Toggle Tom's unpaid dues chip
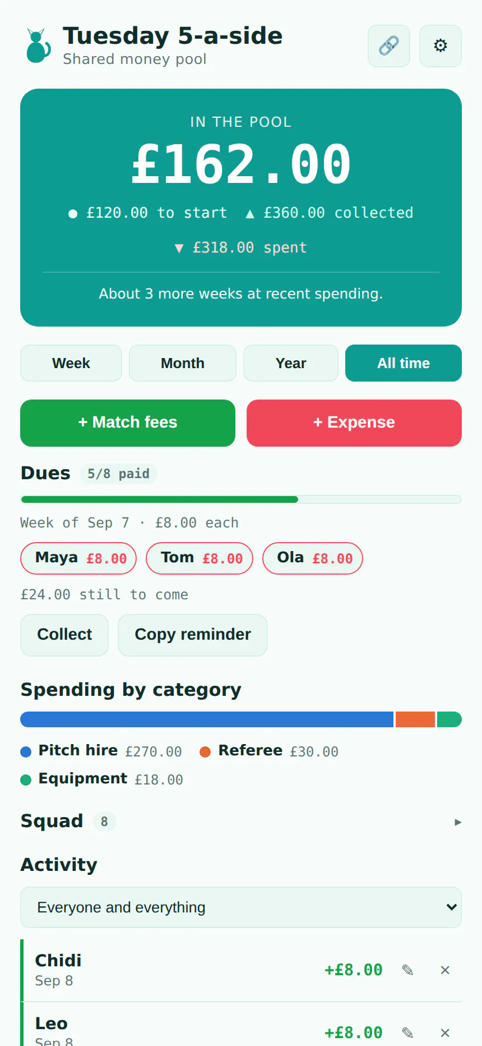482x1046 pixels. tap(200, 558)
